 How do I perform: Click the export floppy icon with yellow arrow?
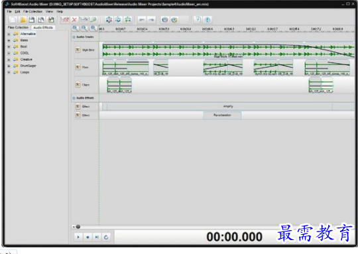coord(50,20)
